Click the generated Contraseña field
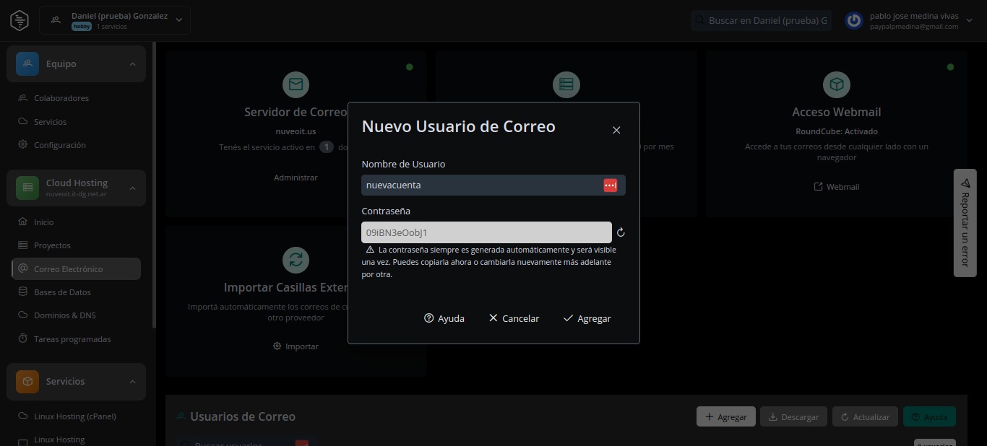The width and height of the screenshot is (987, 446). coord(486,233)
